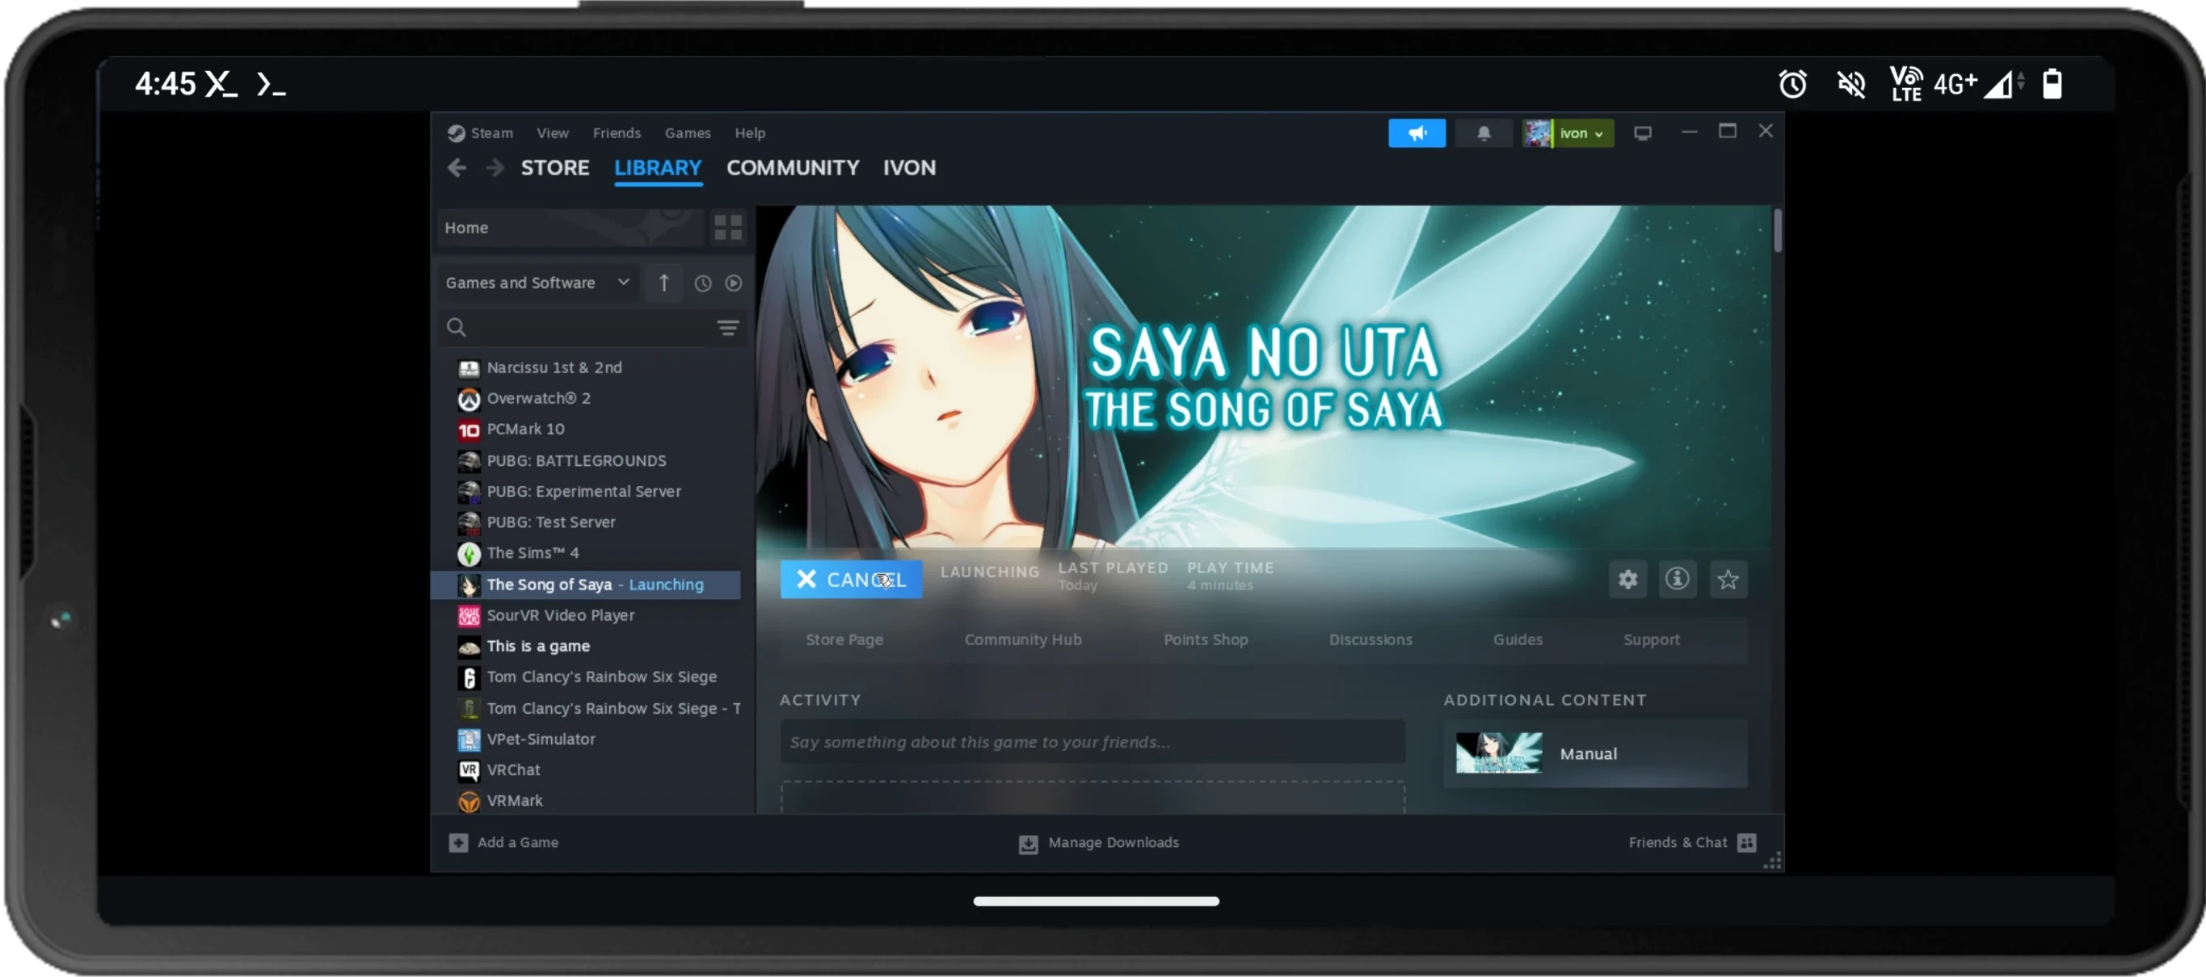The image size is (2206, 977).
Task: Switch to Big Picture mode icon
Action: pos(1642,132)
